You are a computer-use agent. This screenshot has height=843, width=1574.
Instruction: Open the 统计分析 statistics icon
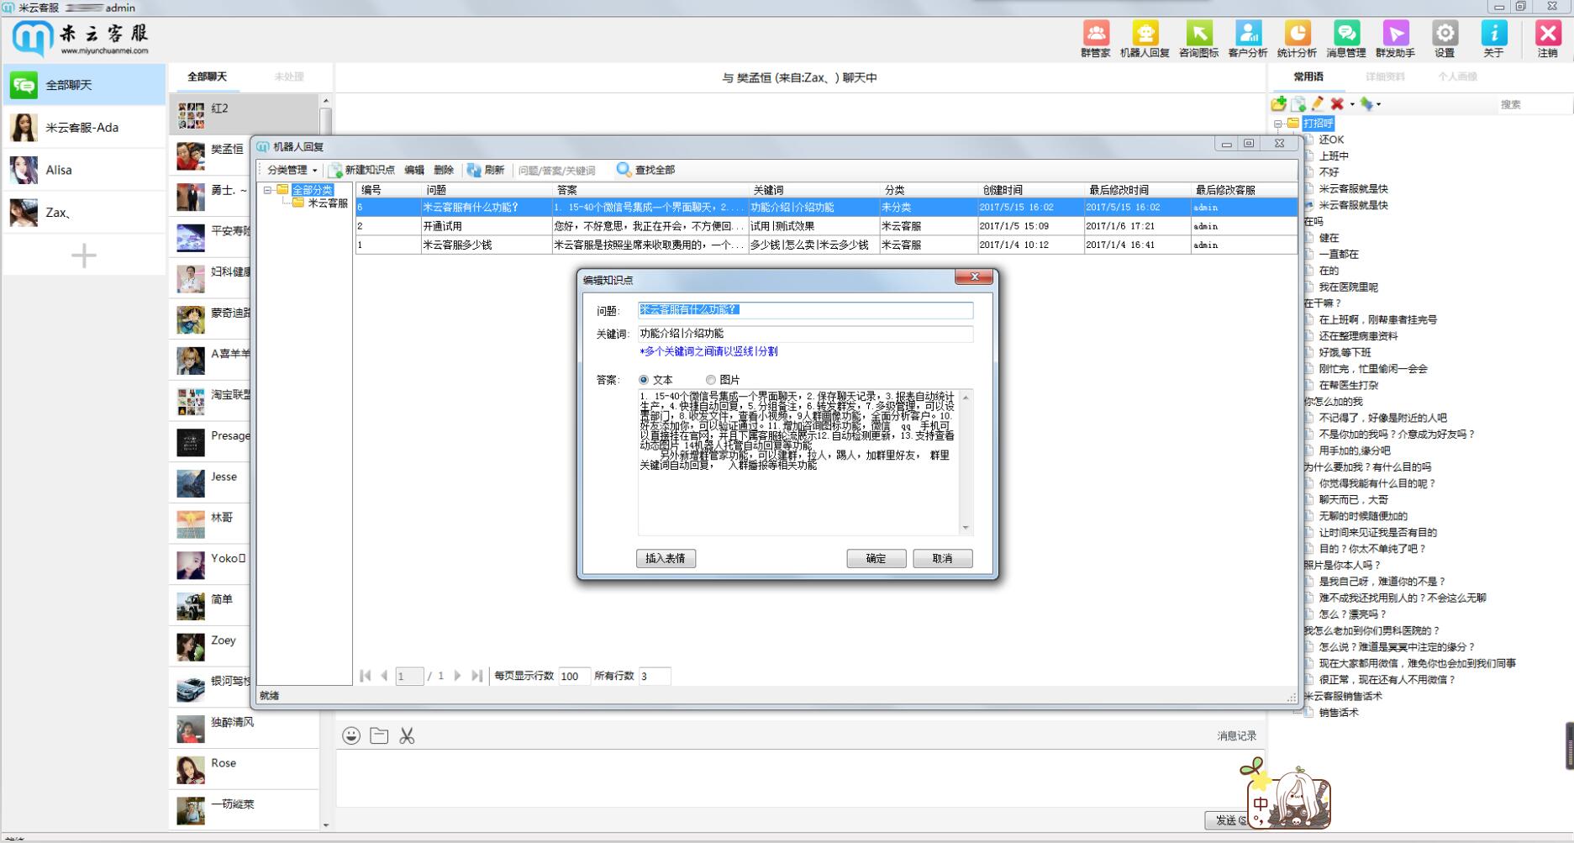(x=1297, y=39)
